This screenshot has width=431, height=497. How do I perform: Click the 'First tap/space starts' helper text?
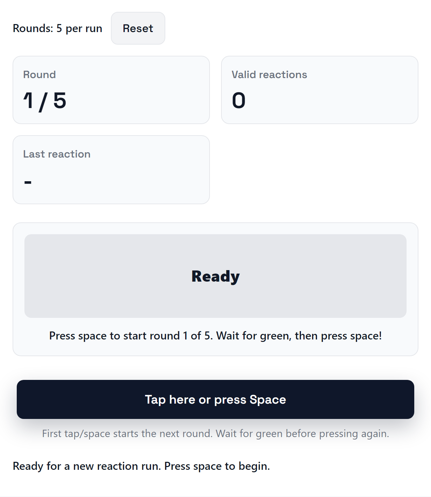click(215, 434)
